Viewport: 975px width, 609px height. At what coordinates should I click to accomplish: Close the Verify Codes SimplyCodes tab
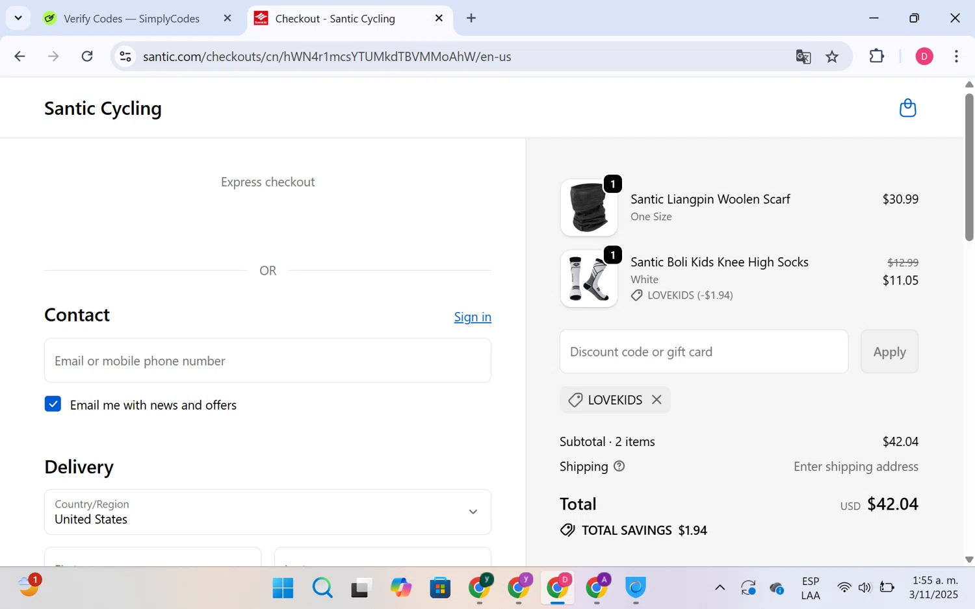pyautogui.click(x=227, y=18)
